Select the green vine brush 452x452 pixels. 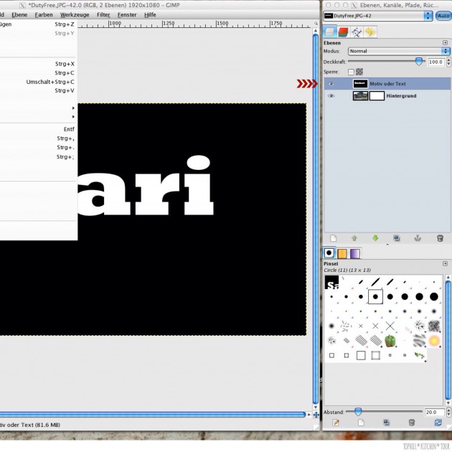click(420, 355)
